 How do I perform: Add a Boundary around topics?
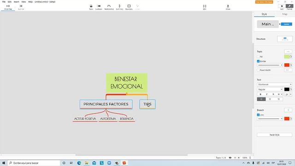click(129, 7)
